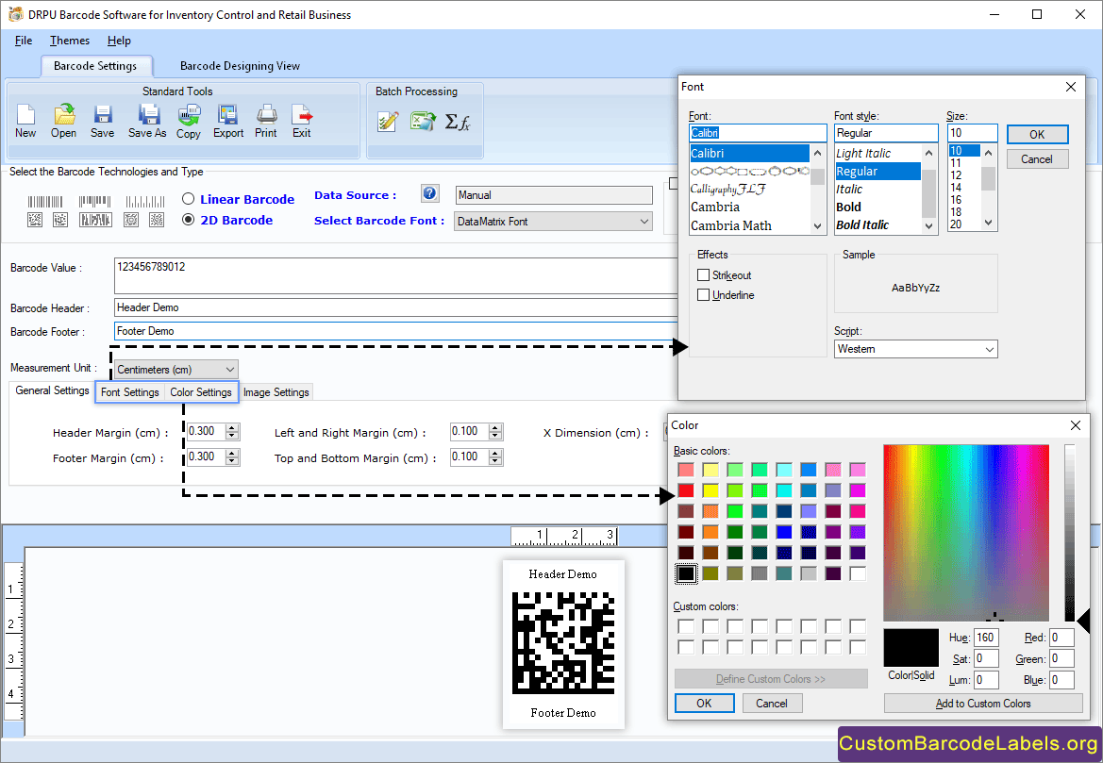Open the Help menu

(119, 41)
